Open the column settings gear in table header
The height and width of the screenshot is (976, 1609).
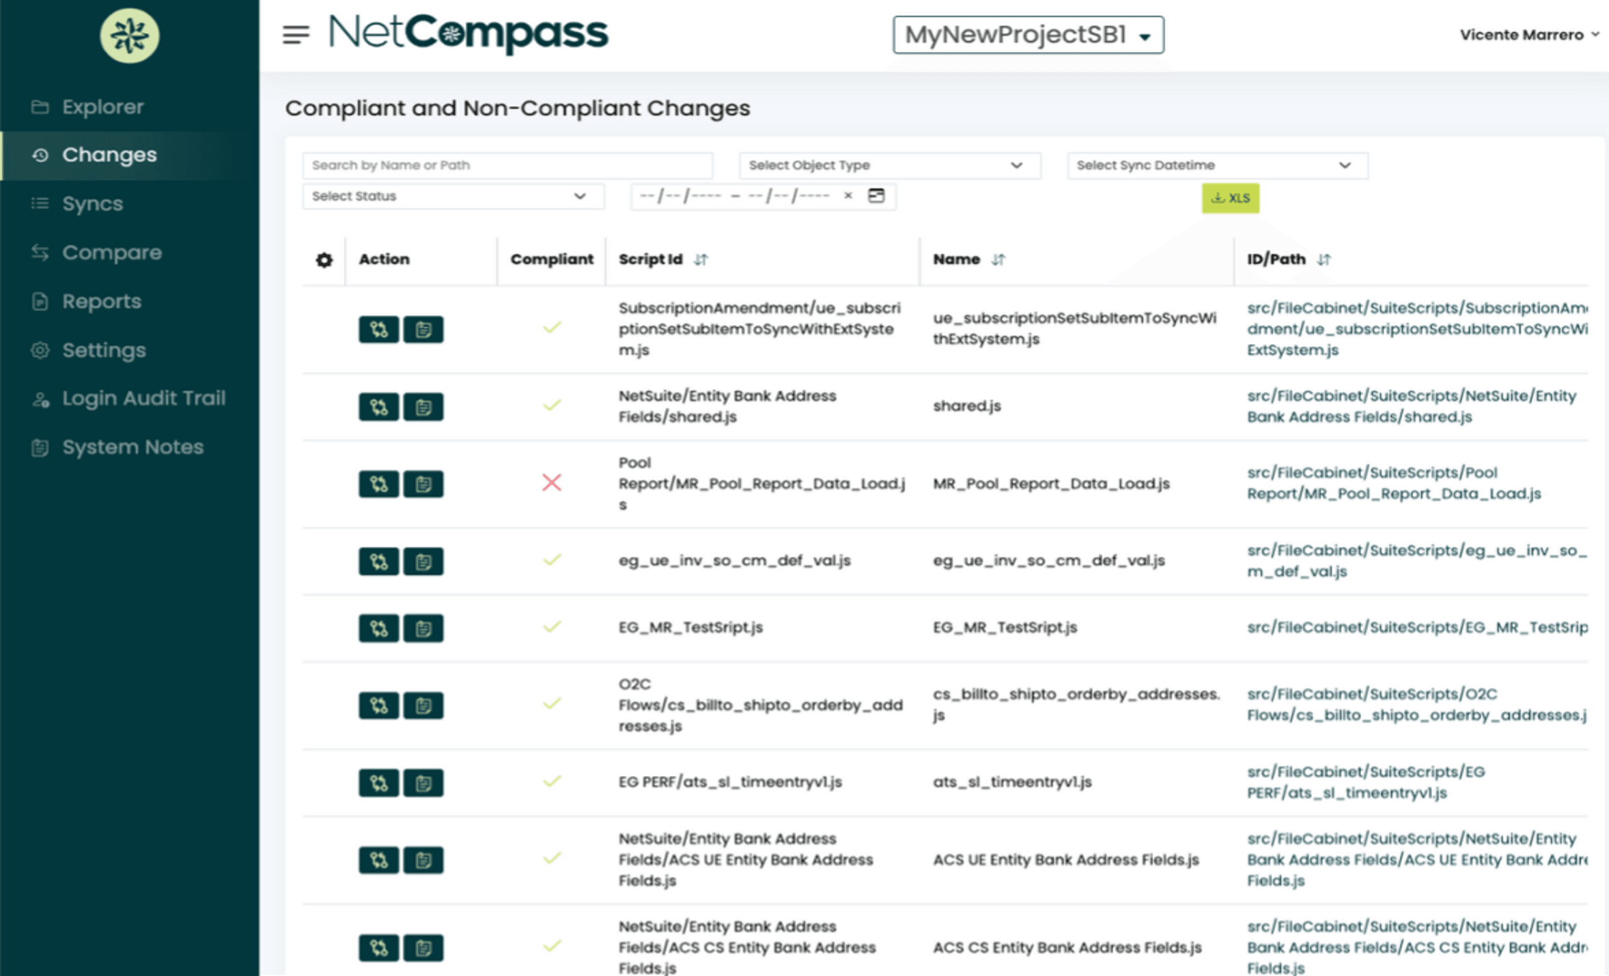click(324, 260)
